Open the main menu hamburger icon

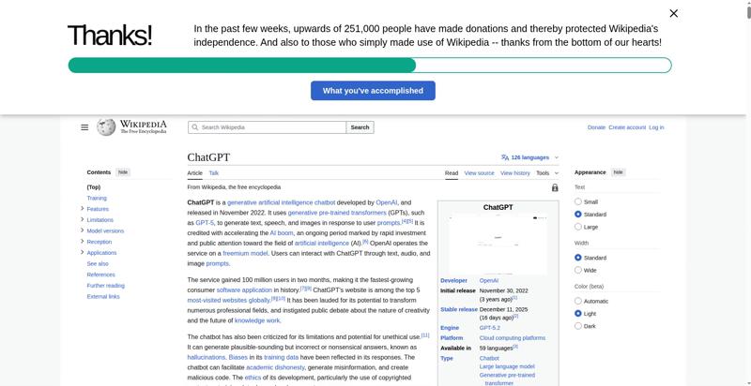[84, 127]
